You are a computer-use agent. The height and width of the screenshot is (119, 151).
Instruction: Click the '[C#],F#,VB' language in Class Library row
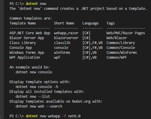click(x=93, y=43)
